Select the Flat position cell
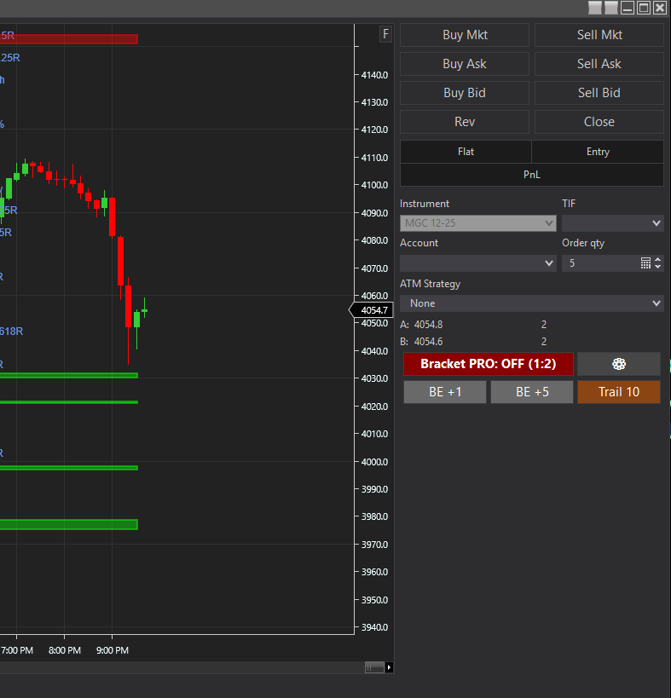Image resolution: width=671 pixels, height=698 pixels. coord(466,152)
